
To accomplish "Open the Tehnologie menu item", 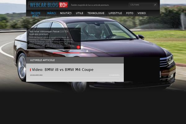I will pos(96,13).
